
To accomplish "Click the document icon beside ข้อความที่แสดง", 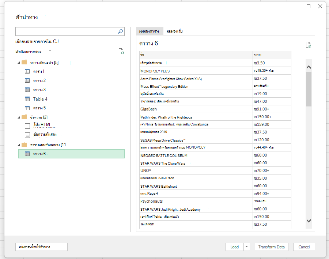I will (27, 135).
